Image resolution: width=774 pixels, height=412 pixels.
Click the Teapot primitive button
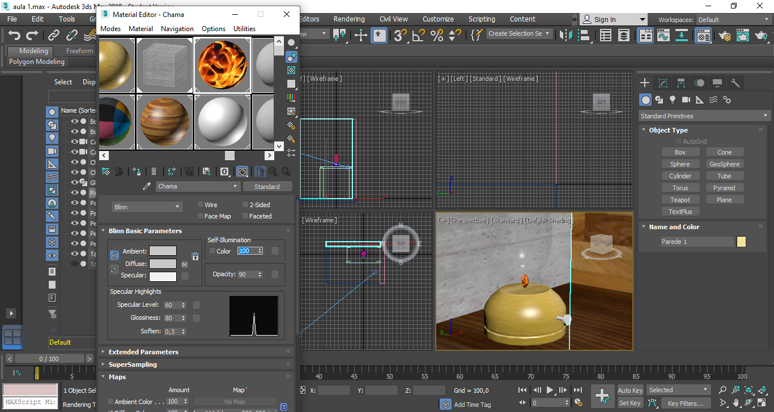[680, 200]
